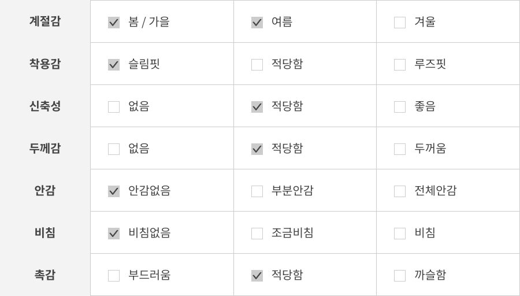Uncheck 여름 in the 계절감 row
The height and width of the screenshot is (296, 520).
point(257,23)
